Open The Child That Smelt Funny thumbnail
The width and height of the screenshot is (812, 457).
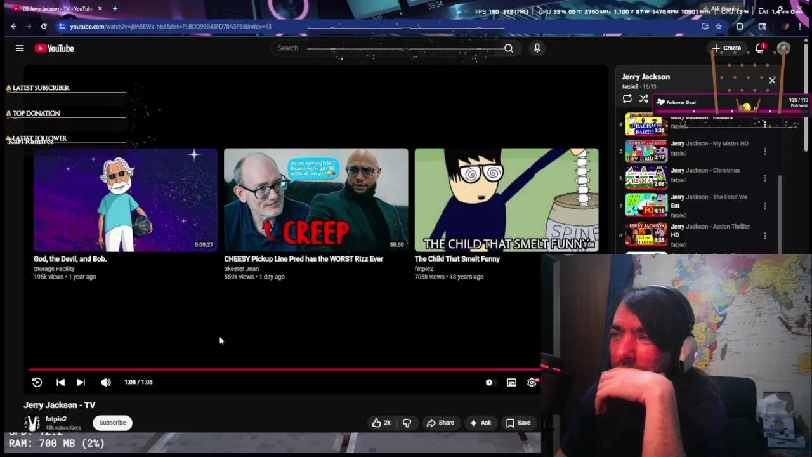coord(506,200)
